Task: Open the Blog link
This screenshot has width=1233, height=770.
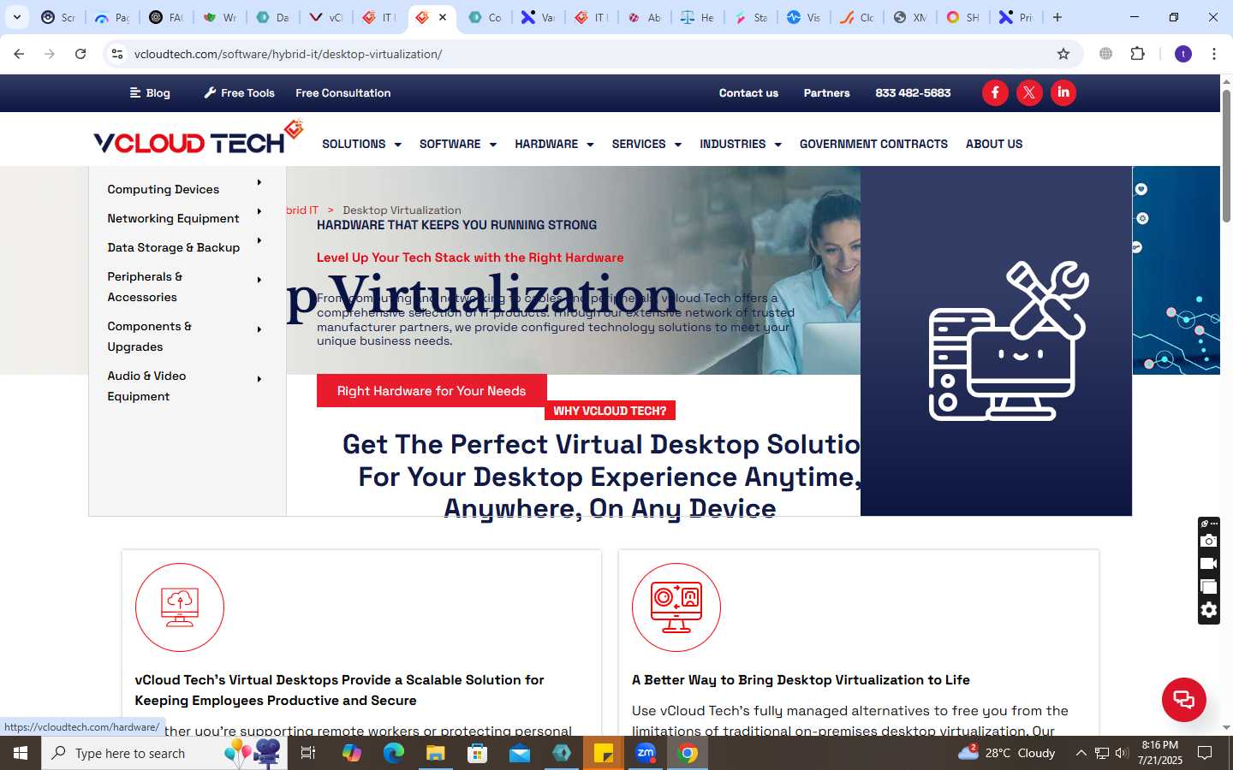Action: 150,92
